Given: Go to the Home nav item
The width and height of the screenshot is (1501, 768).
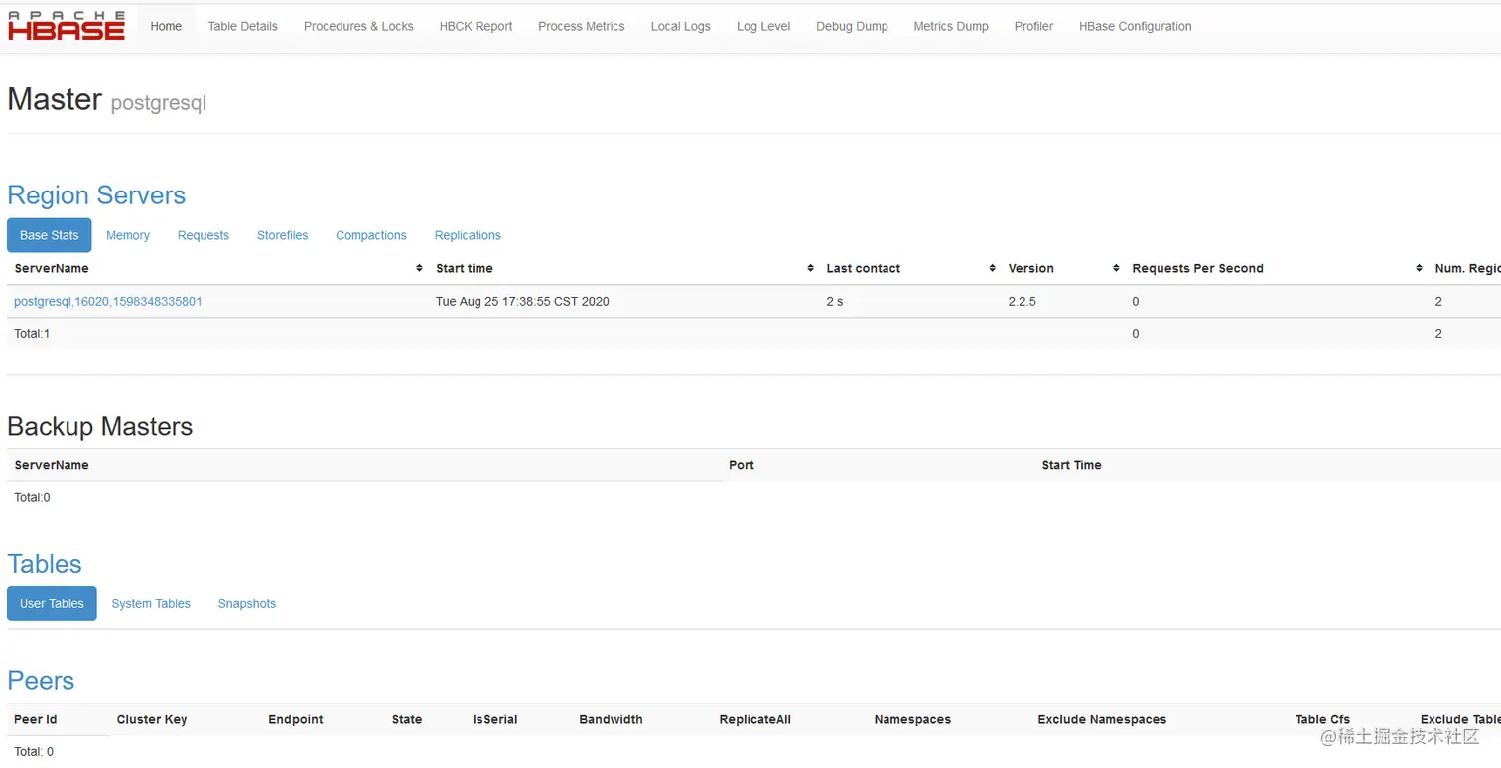Looking at the screenshot, I should 166,27.
